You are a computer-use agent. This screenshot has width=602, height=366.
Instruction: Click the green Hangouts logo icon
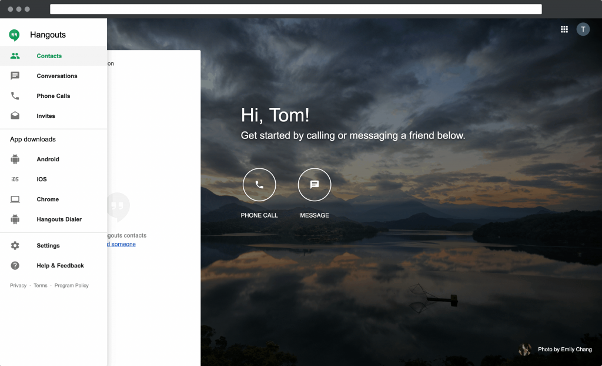pos(14,35)
